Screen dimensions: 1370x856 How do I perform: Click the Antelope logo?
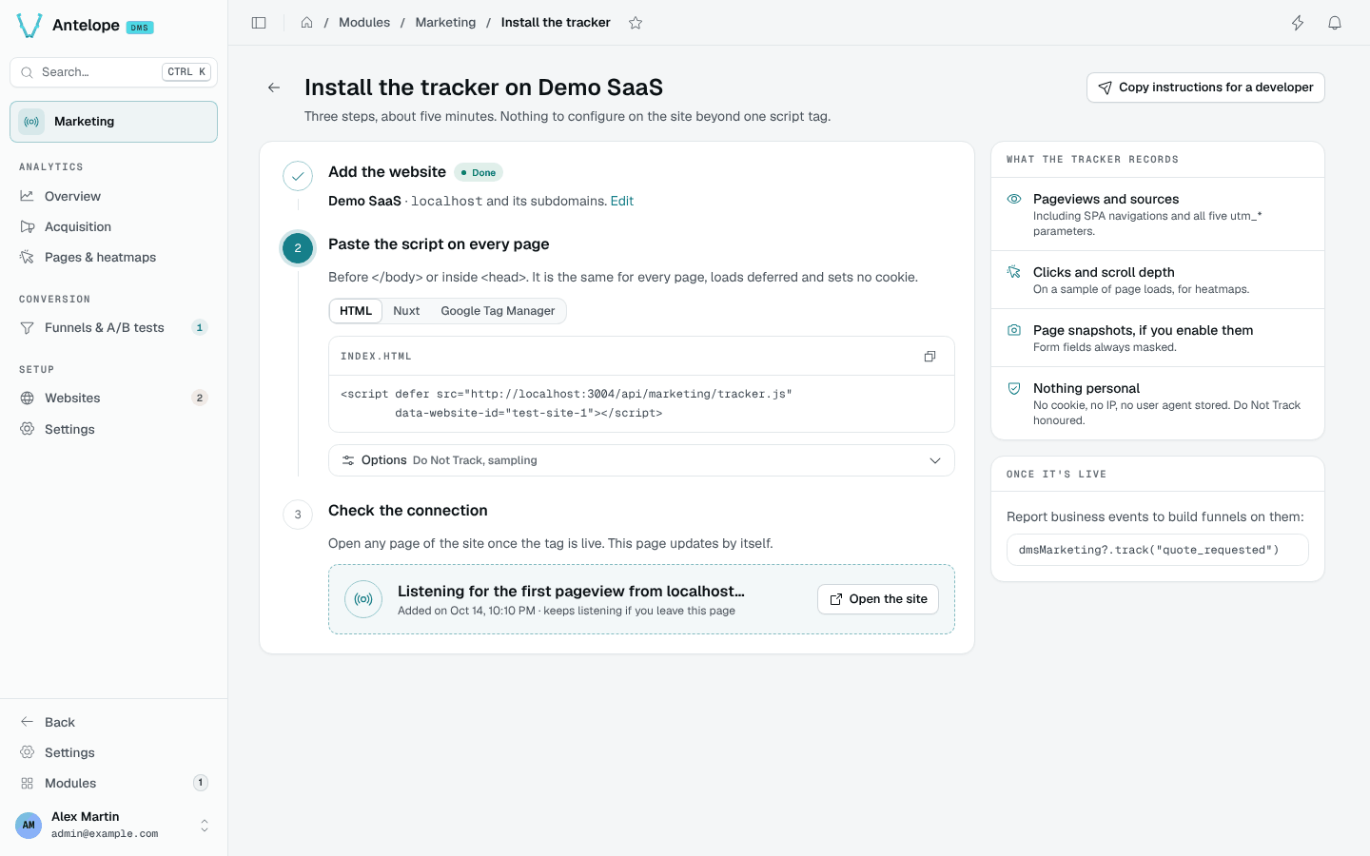pos(29,26)
